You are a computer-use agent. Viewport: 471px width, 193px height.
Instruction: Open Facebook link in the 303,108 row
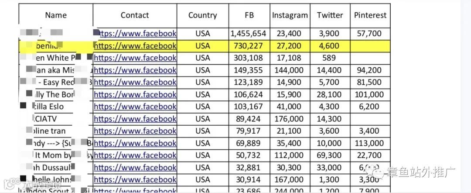pos(135,58)
